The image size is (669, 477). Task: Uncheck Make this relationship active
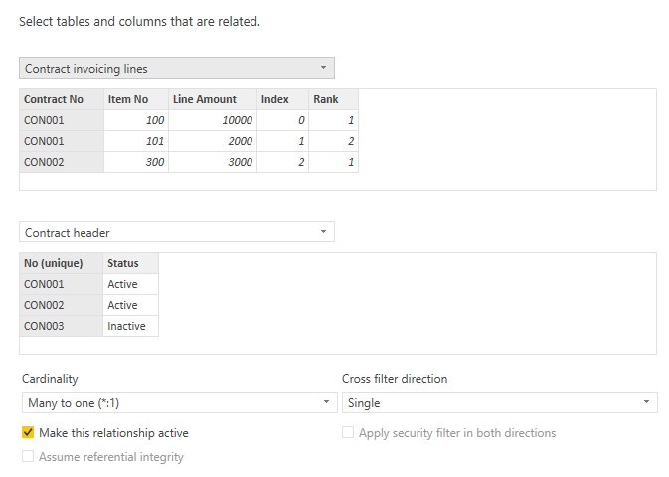pyautogui.click(x=28, y=432)
